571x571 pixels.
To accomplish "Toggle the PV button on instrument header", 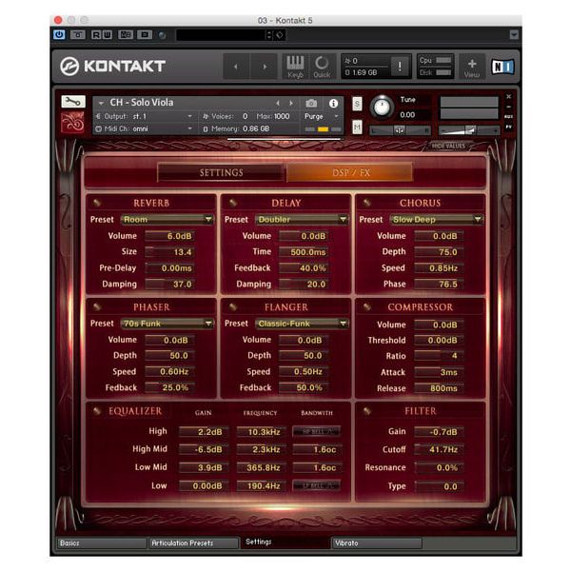I will pyautogui.click(x=508, y=127).
